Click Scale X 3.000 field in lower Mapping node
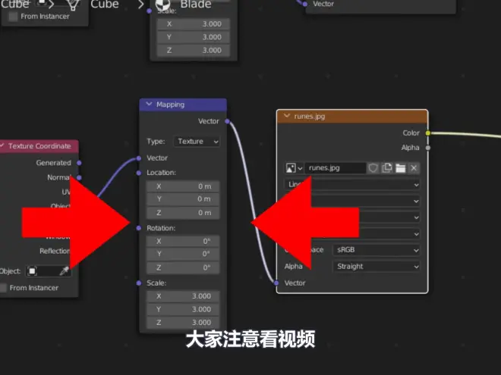This screenshot has height=375, width=501. pyautogui.click(x=183, y=296)
